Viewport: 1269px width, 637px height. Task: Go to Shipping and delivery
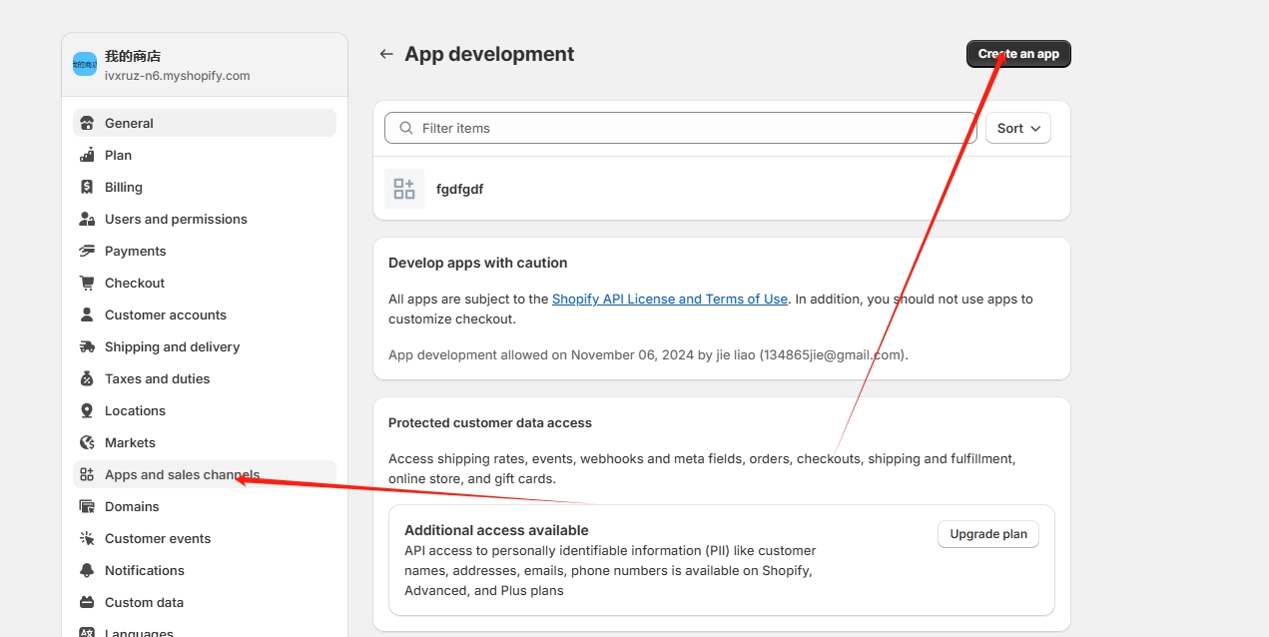tap(205, 346)
